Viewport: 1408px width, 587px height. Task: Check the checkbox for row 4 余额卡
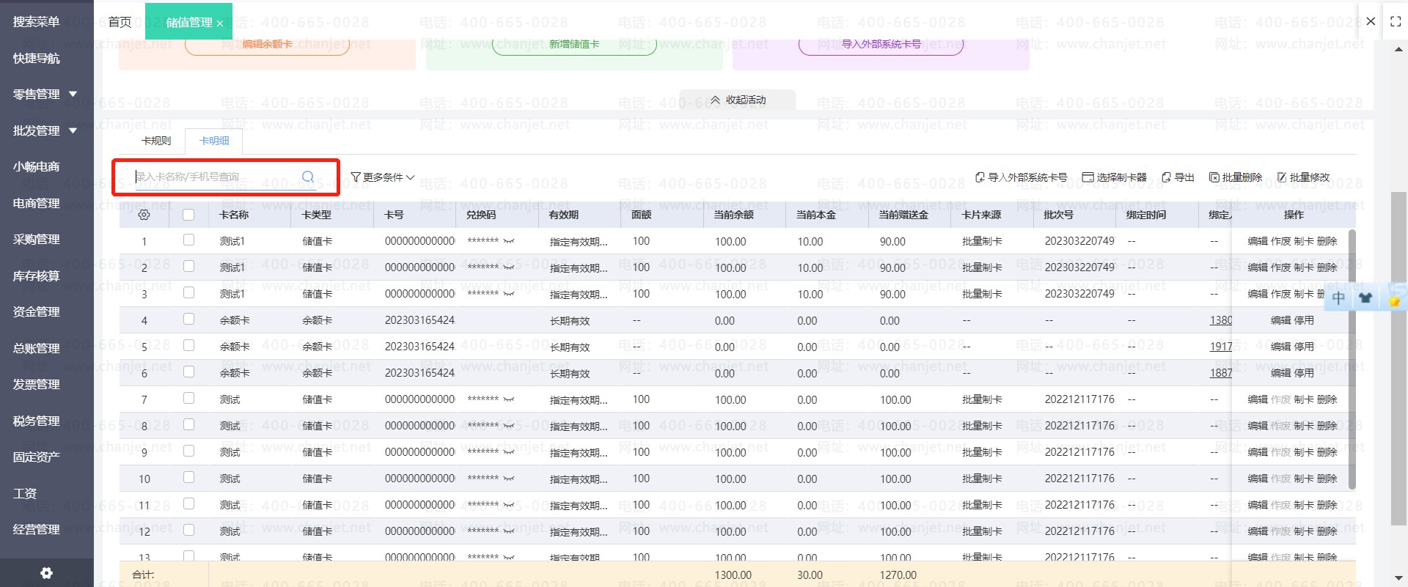click(188, 320)
